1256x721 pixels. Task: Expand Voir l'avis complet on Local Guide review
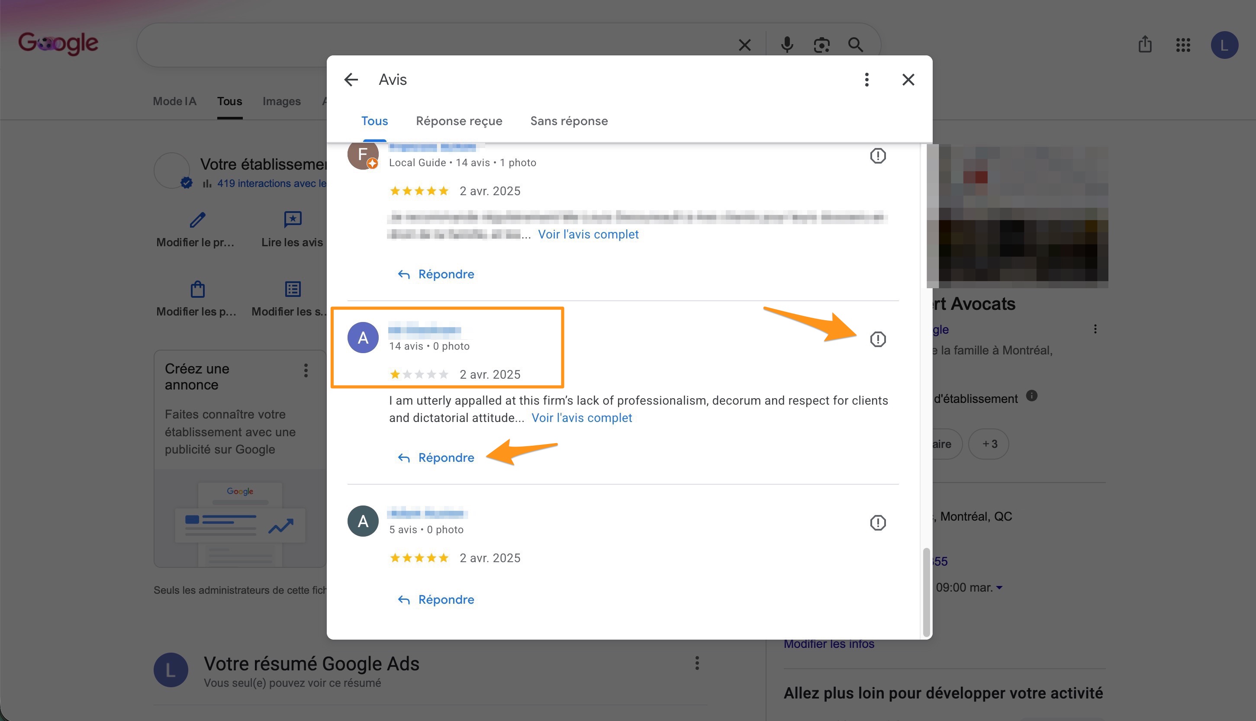pyautogui.click(x=588, y=234)
